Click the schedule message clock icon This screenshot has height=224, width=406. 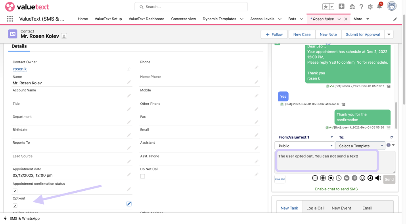click(339, 178)
